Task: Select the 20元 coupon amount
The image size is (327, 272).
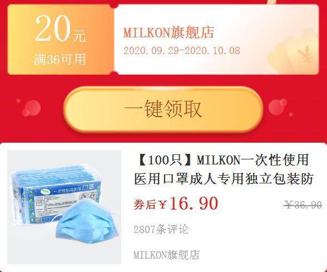Action: coord(61,29)
